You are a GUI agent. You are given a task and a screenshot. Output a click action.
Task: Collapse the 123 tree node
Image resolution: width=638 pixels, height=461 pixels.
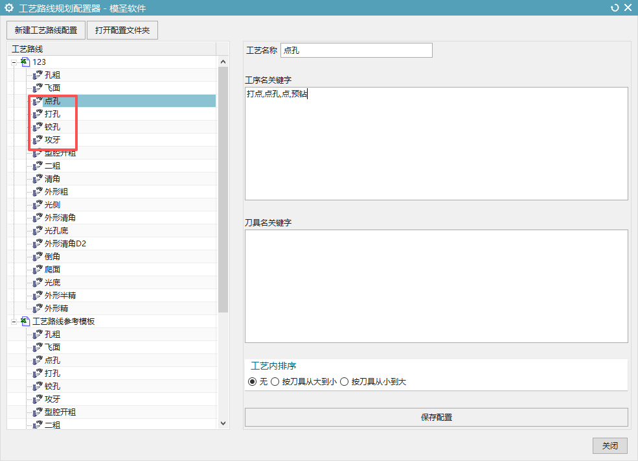pyautogui.click(x=14, y=62)
